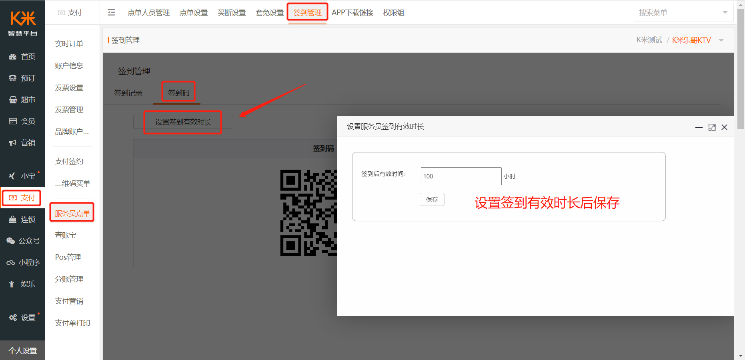Select 服务员点单 menu item
This screenshot has width=745, height=360.
click(x=72, y=214)
